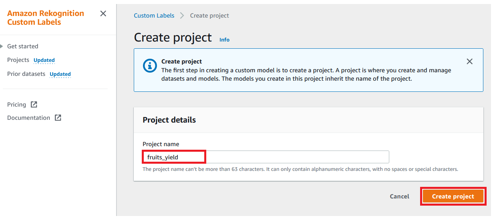Open the Info link beside the heading

(224, 40)
